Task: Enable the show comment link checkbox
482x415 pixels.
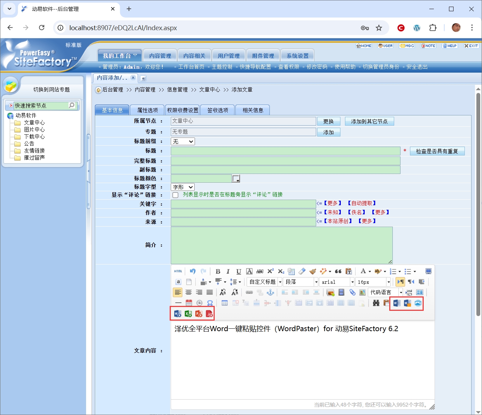Action: coord(175,195)
